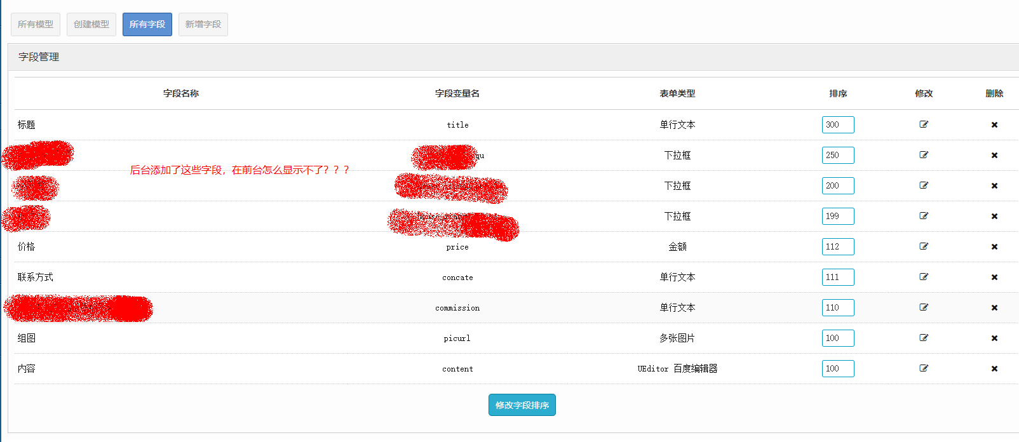Click sort input containing 199
The image size is (1019, 442).
pos(837,216)
